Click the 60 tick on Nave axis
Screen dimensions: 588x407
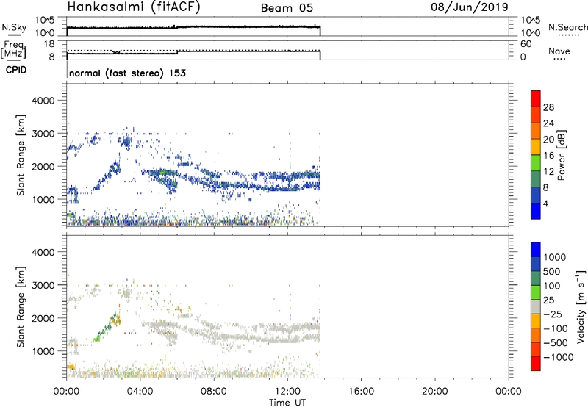point(526,44)
